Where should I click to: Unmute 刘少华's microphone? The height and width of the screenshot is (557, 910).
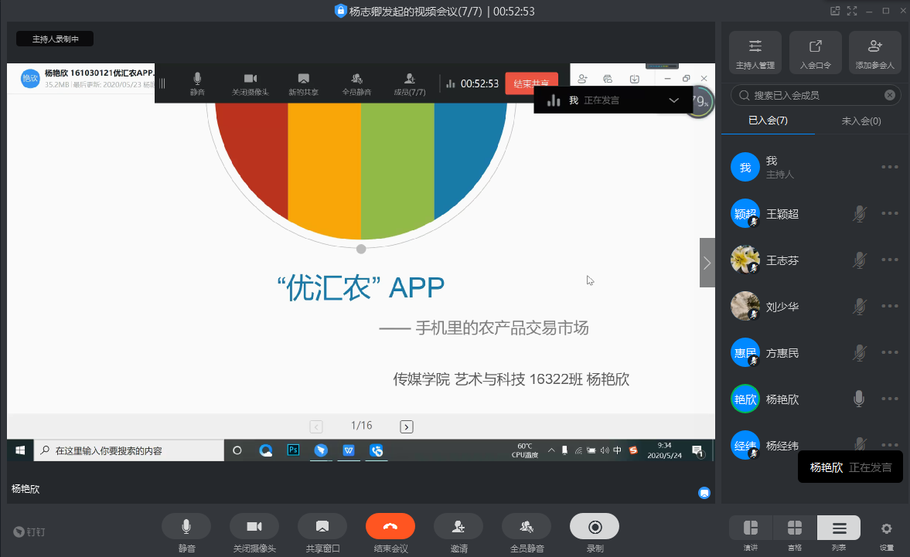pyautogui.click(x=860, y=307)
